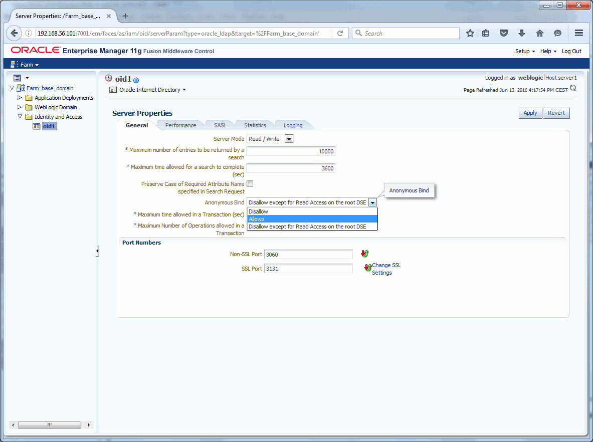Click the oid1 information icon
Image resolution: width=593 pixels, height=442 pixels.
(136, 80)
